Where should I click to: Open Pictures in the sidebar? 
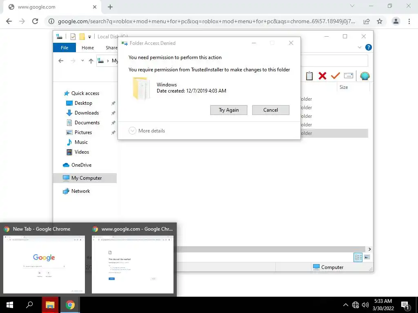click(x=79, y=132)
